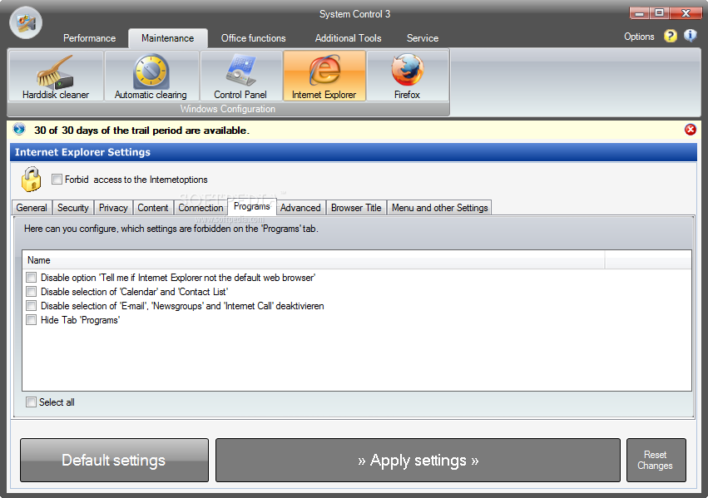Image resolution: width=708 pixels, height=498 pixels.
Task: Check Disable selection of 'E-mail', 'Newsgroups' option
Action: point(31,305)
